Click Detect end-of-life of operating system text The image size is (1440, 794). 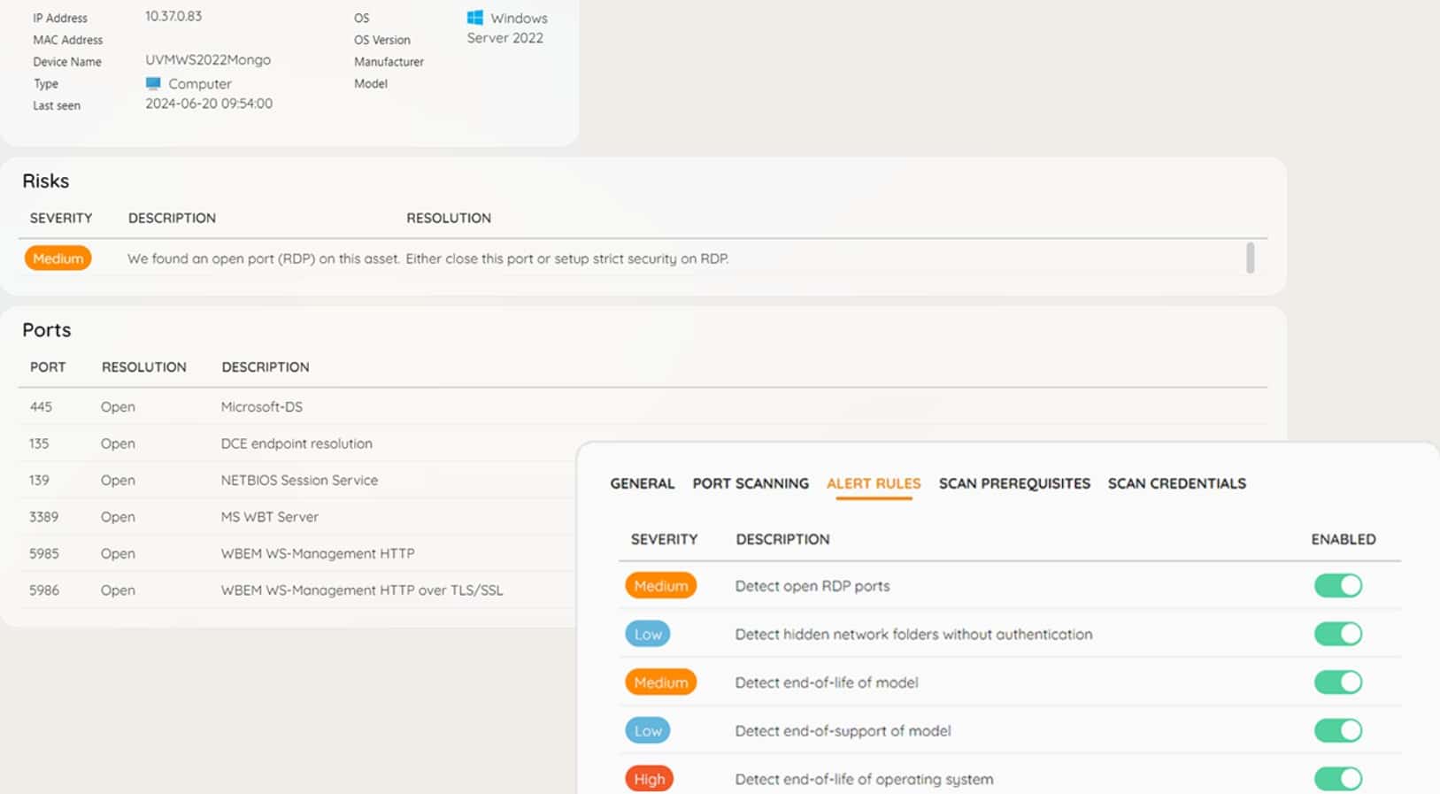(865, 779)
